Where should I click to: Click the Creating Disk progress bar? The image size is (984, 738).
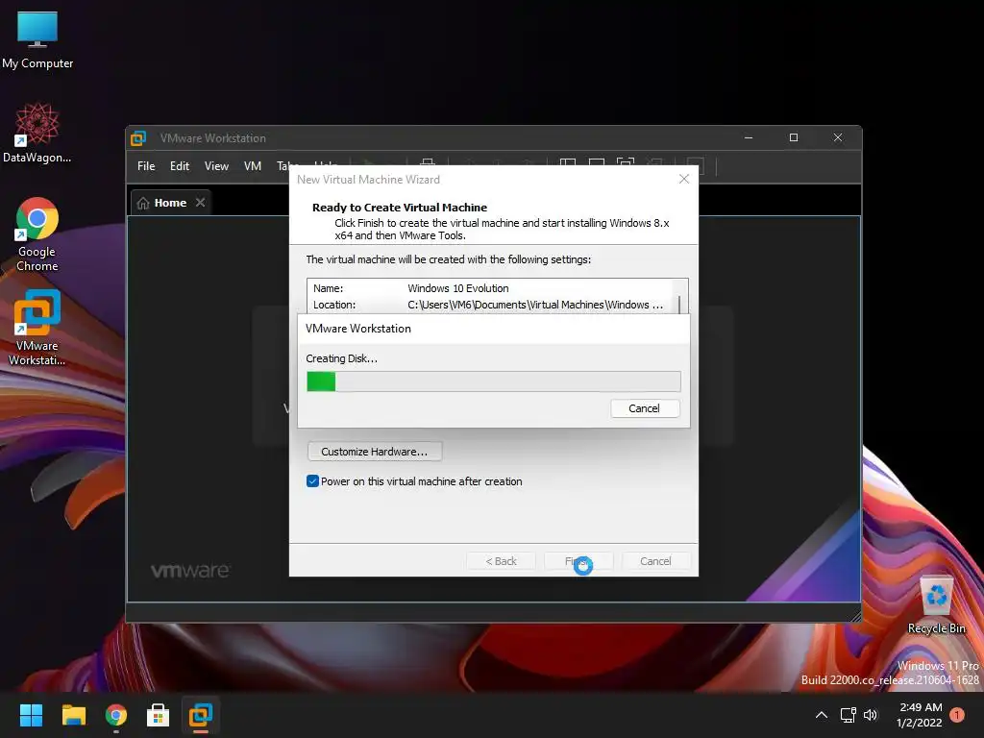coord(493,381)
